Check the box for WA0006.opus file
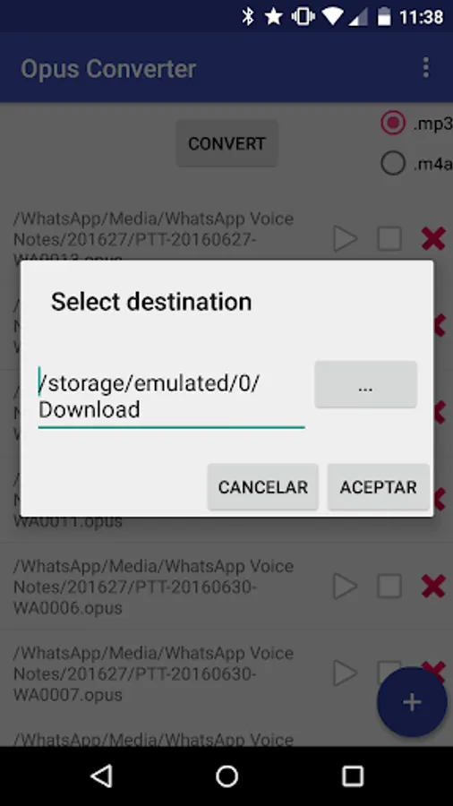Screen dimensions: 453x806 (389, 587)
